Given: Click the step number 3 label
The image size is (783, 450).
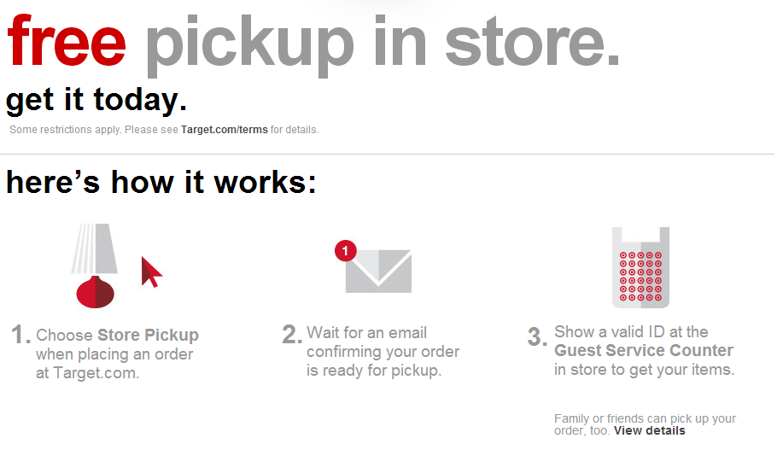Looking at the screenshot, I should [x=537, y=336].
